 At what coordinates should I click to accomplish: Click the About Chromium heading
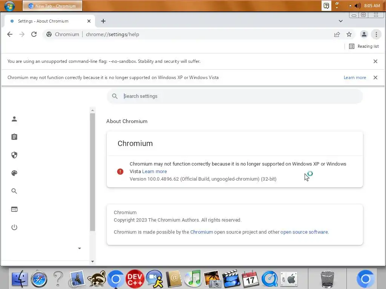[x=127, y=121]
